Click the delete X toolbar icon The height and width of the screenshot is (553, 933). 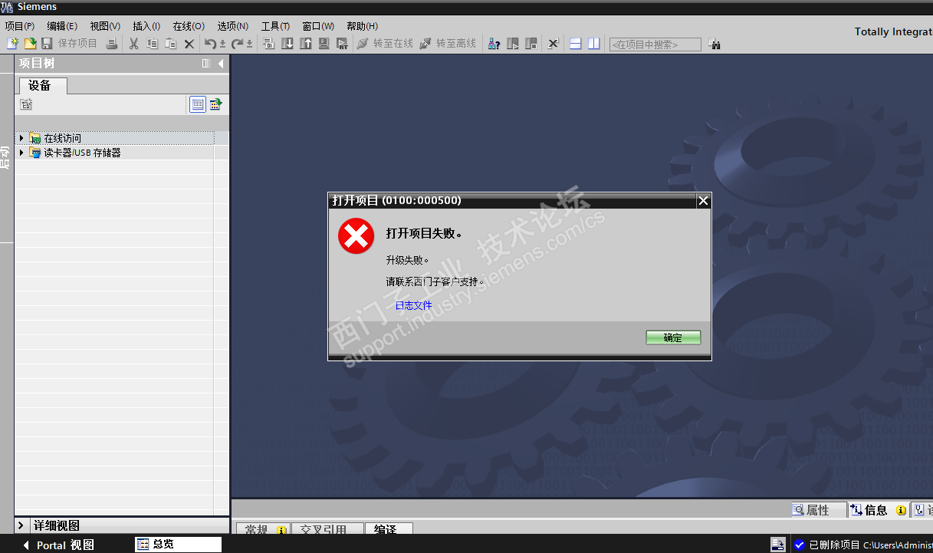tap(189, 44)
